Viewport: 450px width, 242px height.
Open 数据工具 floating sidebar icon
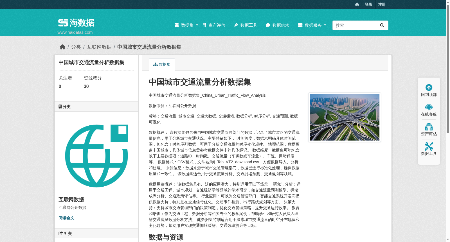point(429,146)
